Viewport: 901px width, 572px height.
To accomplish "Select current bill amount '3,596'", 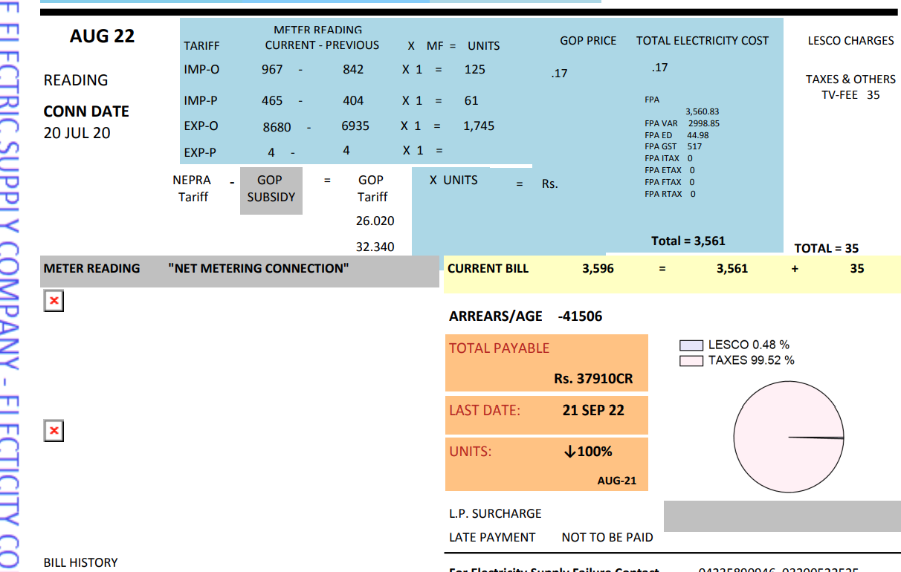I will tap(598, 268).
